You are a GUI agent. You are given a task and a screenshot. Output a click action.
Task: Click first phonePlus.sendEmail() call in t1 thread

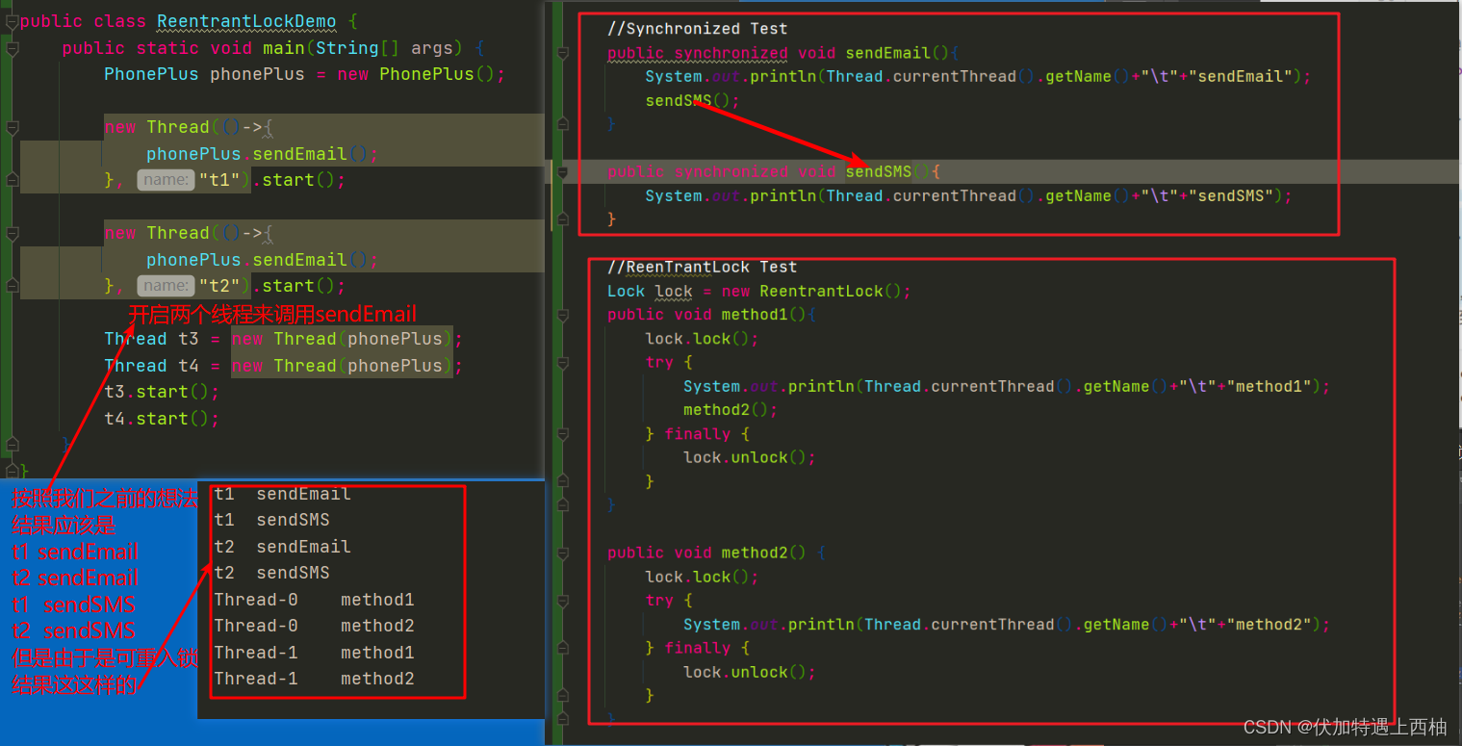click(x=263, y=154)
